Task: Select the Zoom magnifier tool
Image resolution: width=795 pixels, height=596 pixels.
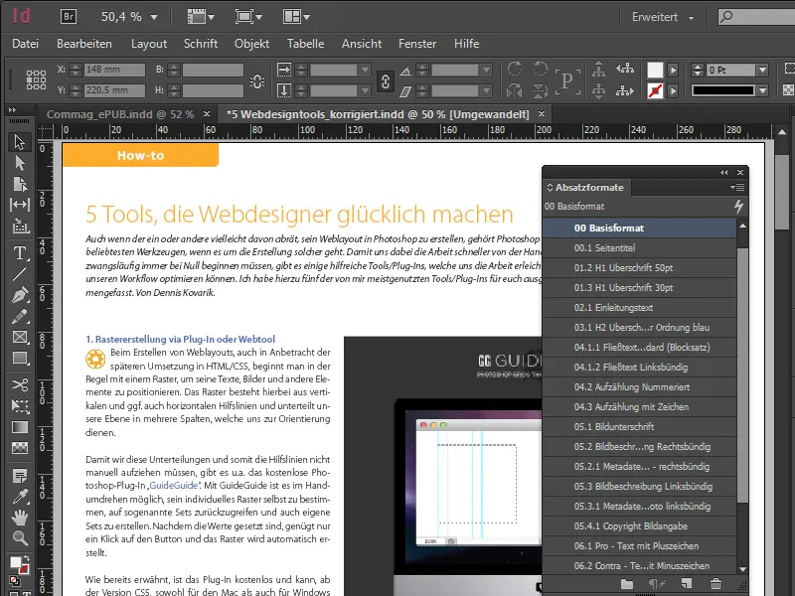Action: 19,538
